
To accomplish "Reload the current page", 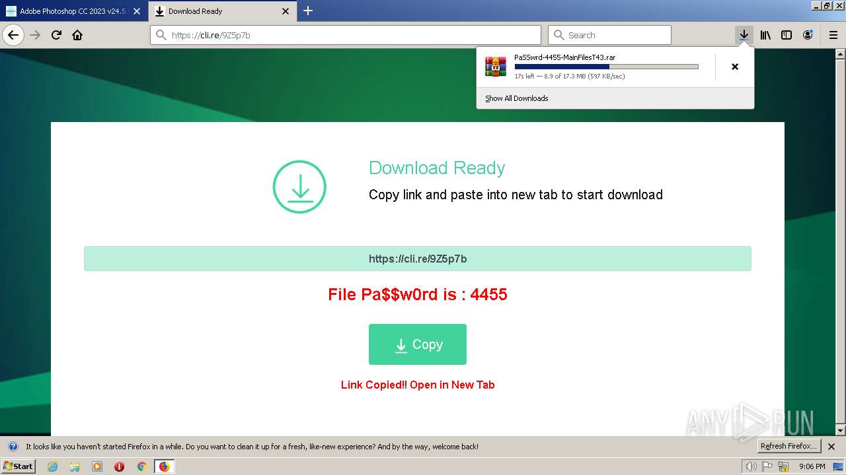I will [x=56, y=35].
